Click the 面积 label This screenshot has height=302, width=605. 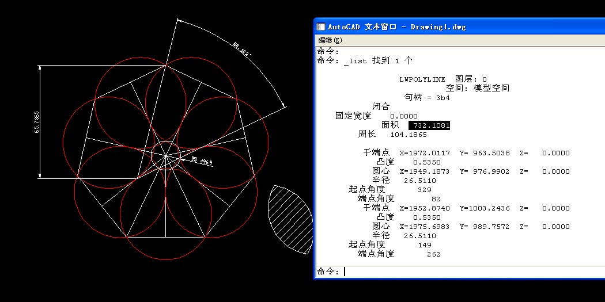tap(390, 125)
